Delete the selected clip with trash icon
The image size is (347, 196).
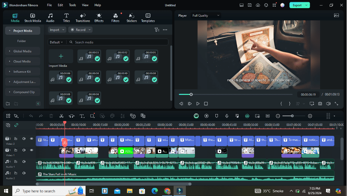point(51,116)
